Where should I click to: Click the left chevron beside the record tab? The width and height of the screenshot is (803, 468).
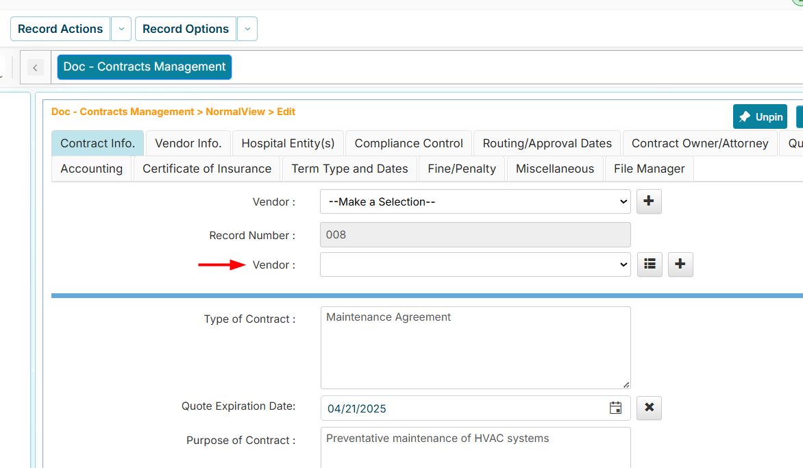pyautogui.click(x=35, y=67)
